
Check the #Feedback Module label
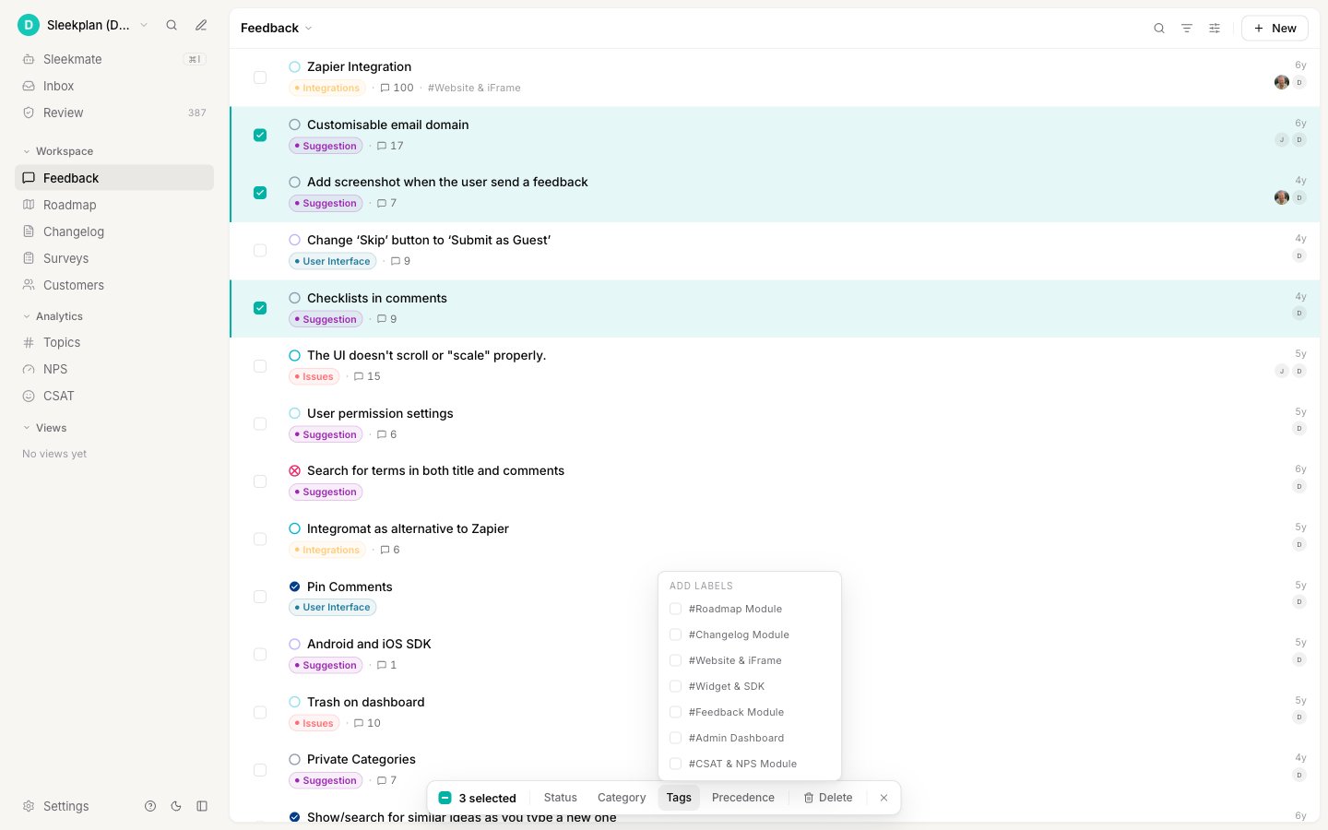coord(675,712)
